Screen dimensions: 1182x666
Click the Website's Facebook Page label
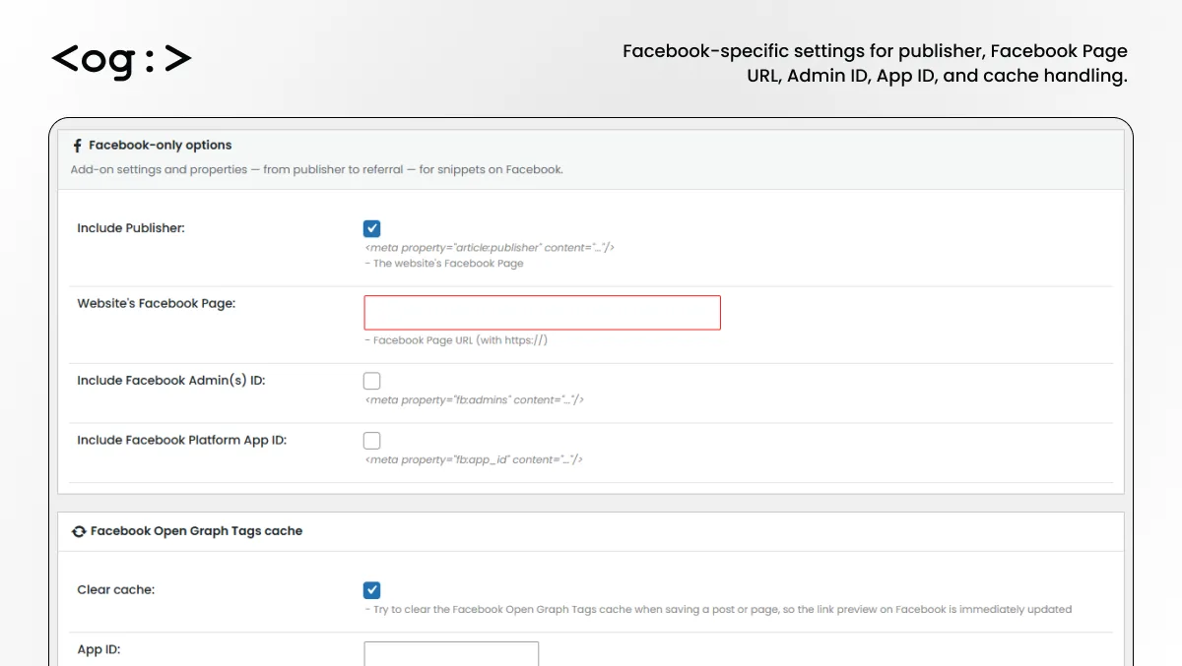pyautogui.click(x=157, y=304)
